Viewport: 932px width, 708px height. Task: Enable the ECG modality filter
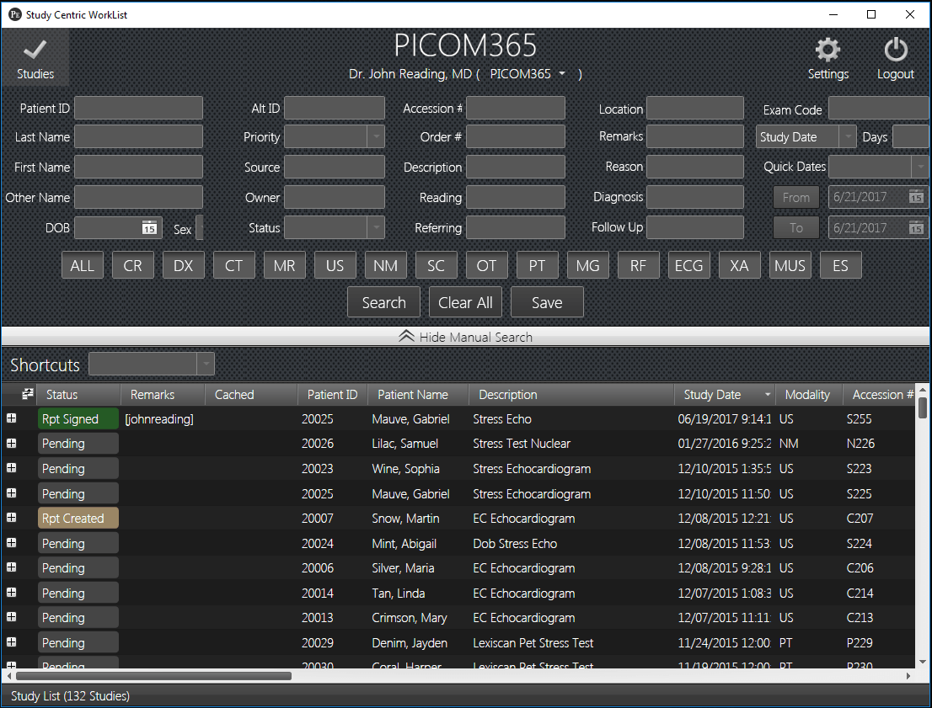688,264
